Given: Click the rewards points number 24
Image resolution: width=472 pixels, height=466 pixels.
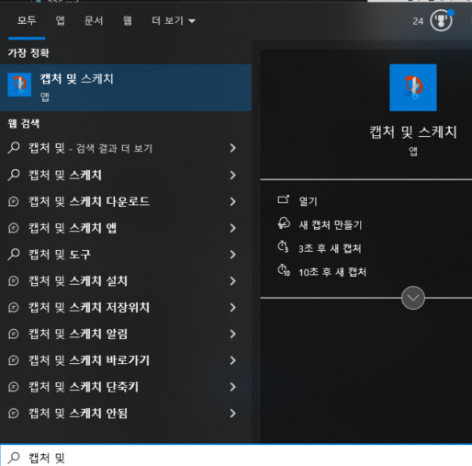Looking at the screenshot, I should click(418, 21).
